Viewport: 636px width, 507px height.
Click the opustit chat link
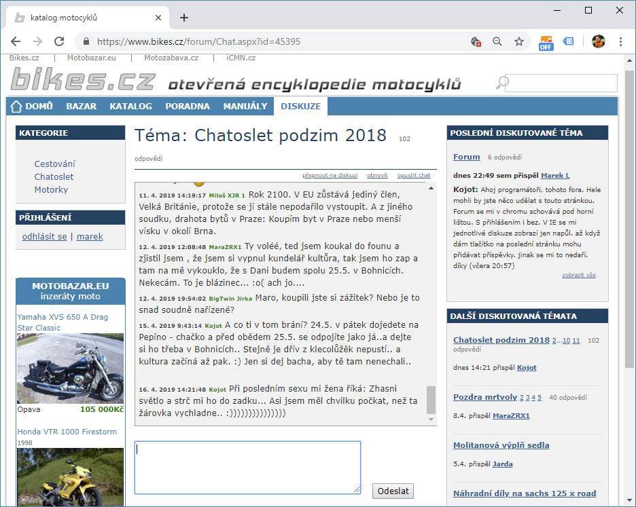pyautogui.click(x=413, y=175)
